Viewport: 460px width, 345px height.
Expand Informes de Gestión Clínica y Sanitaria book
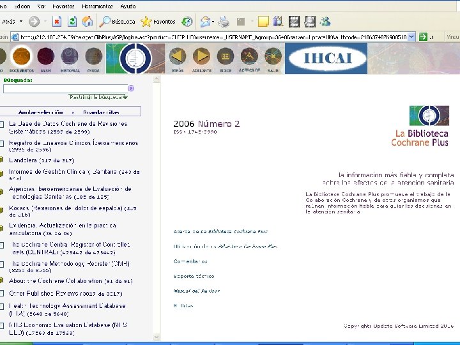coord(1,174)
